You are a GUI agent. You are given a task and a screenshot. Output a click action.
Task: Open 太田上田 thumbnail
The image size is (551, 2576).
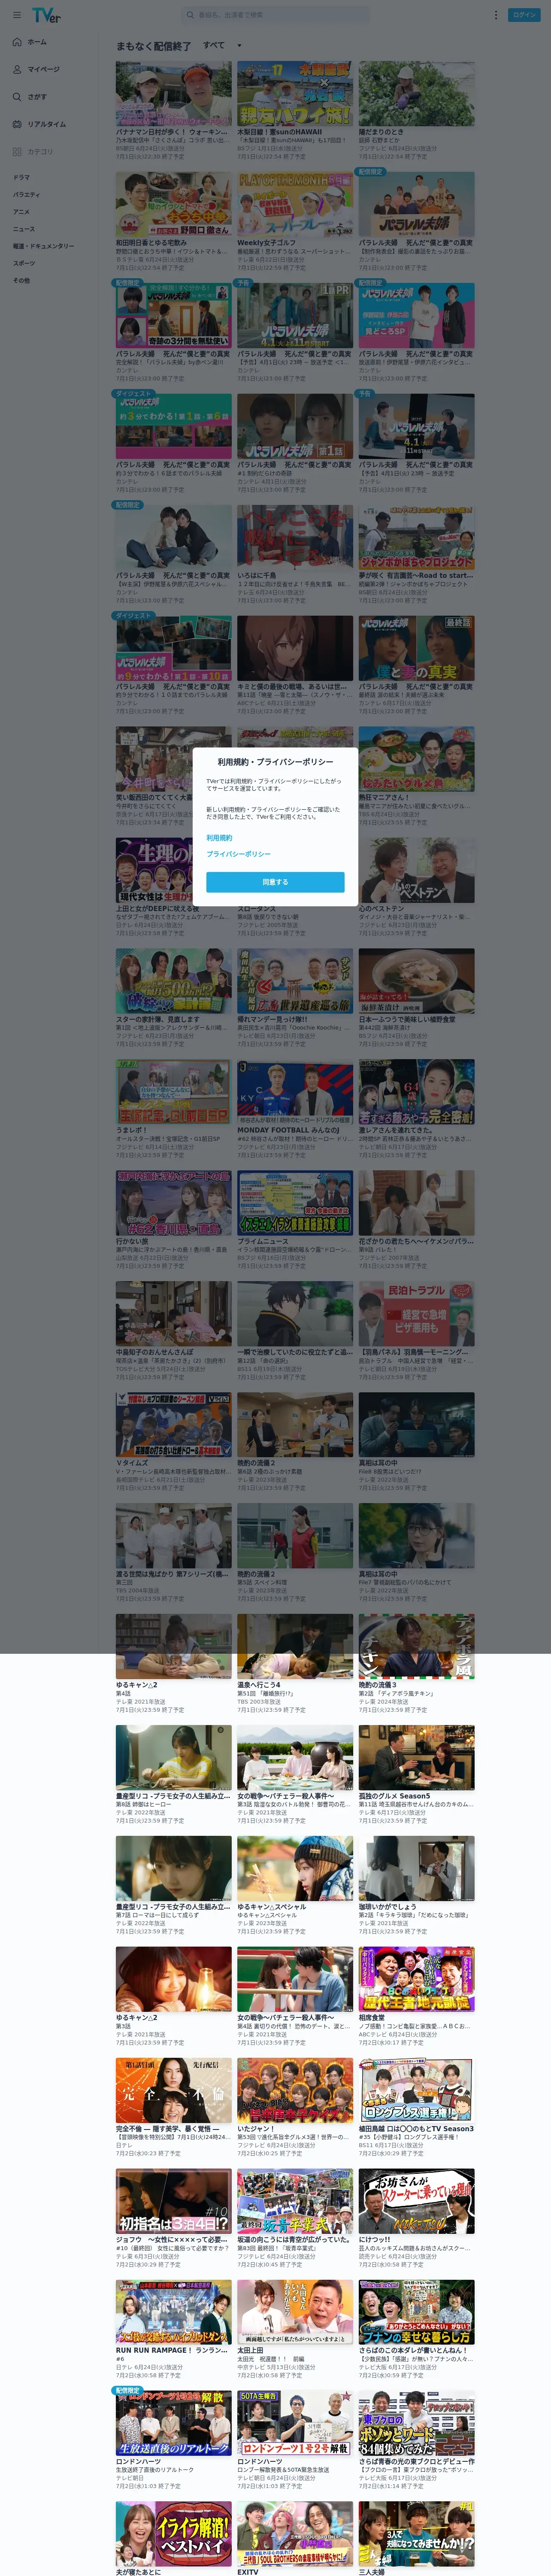pyautogui.click(x=295, y=2312)
